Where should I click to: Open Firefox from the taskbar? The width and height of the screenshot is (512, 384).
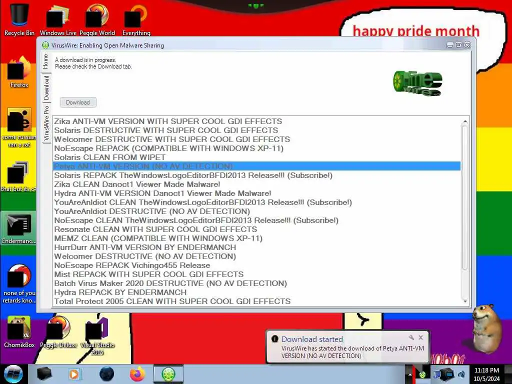click(x=137, y=374)
